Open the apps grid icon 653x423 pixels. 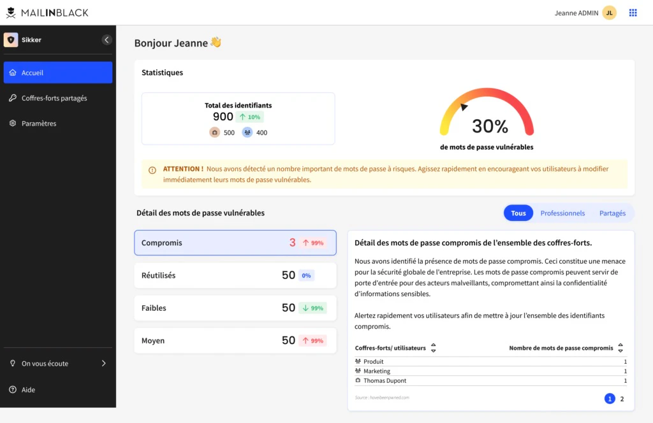633,13
